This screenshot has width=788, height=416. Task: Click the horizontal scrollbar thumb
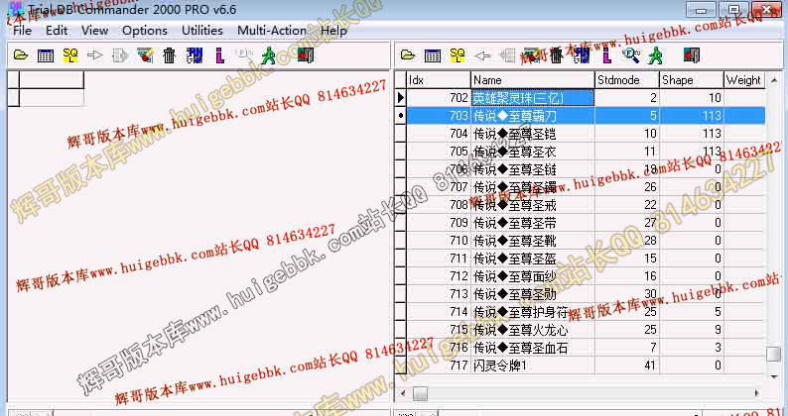pyautogui.click(x=420, y=393)
